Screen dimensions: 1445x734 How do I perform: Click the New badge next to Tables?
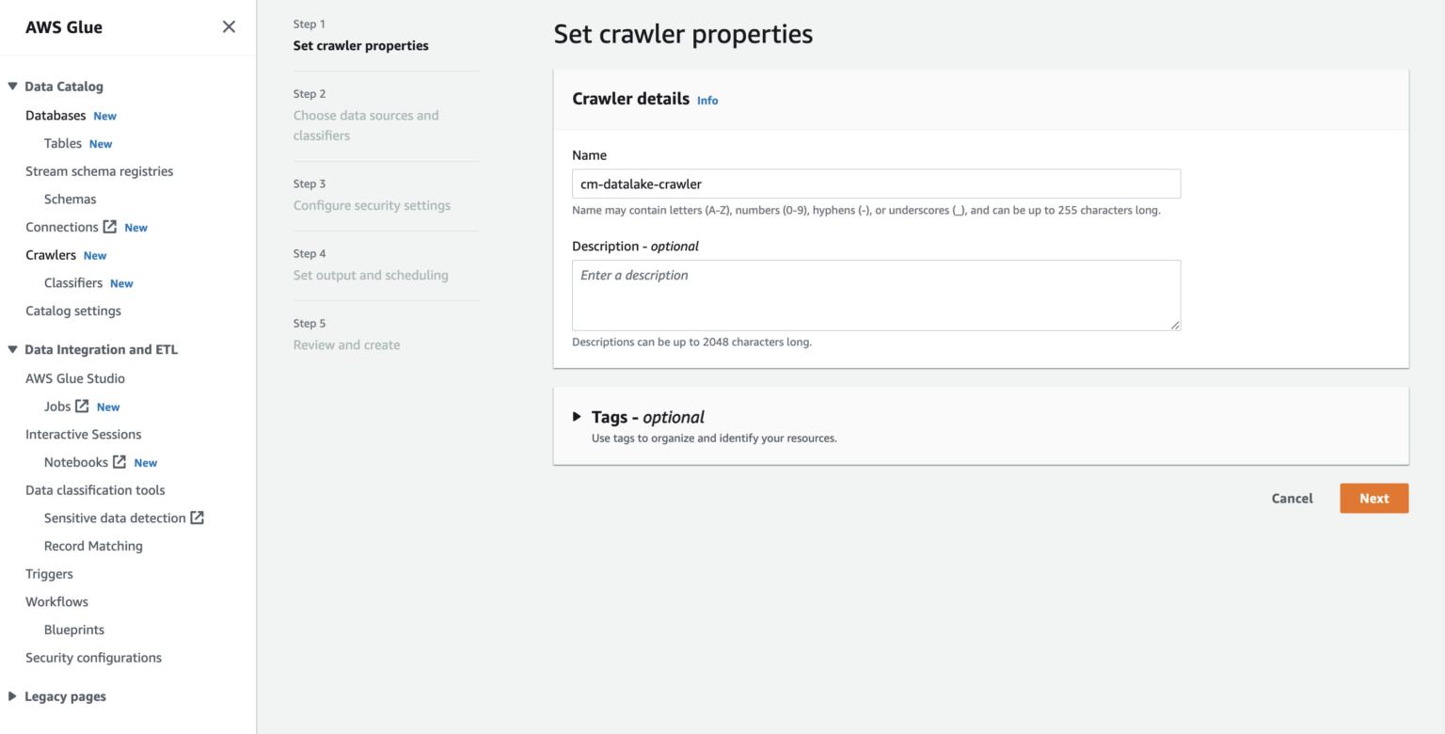100,143
